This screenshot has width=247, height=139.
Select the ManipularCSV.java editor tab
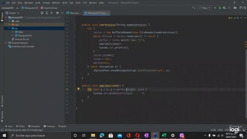click(96, 13)
